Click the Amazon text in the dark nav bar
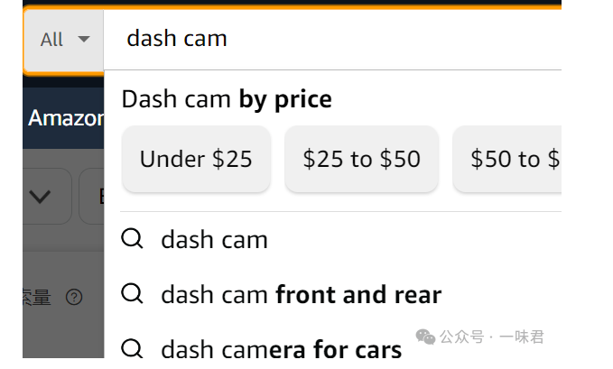Screen dimensions: 613x369 (x=65, y=118)
